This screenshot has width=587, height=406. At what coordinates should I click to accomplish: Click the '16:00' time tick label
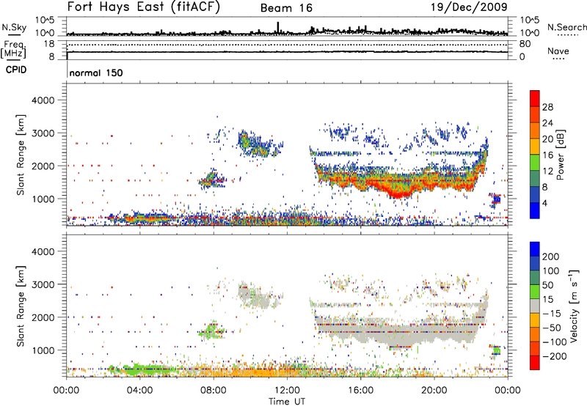360,391
